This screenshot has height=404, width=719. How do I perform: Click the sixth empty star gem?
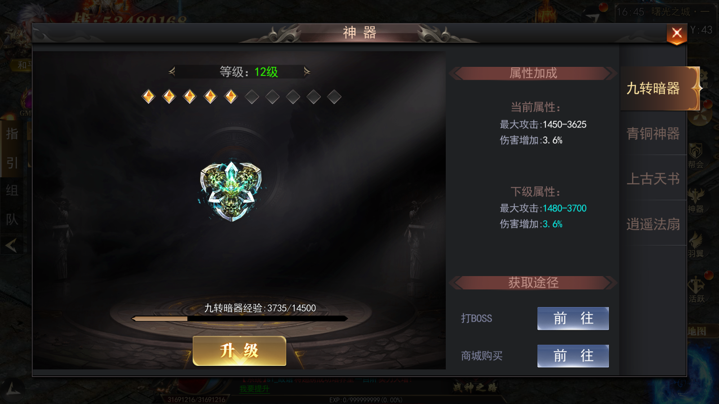pyautogui.click(x=252, y=97)
